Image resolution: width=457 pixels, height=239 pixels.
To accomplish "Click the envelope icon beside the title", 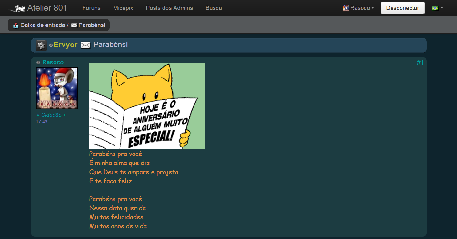I will (85, 45).
